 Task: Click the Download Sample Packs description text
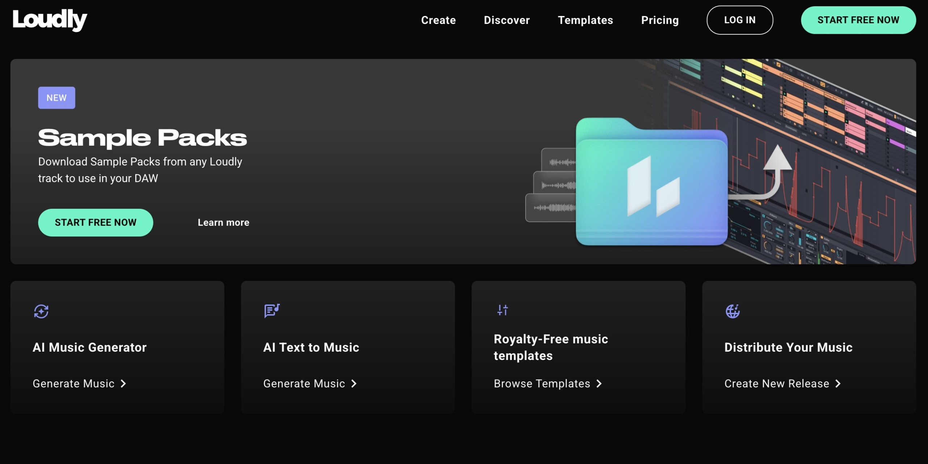pyautogui.click(x=140, y=170)
